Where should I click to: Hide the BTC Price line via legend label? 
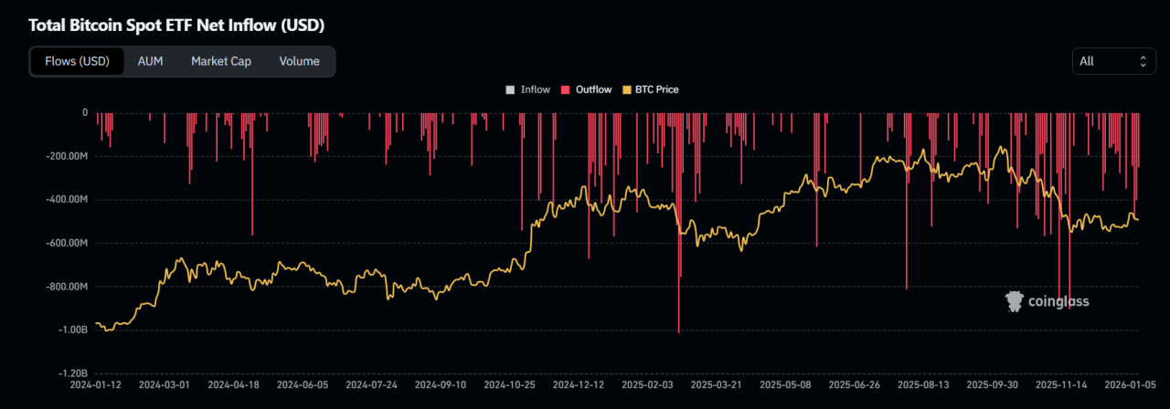(x=656, y=89)
